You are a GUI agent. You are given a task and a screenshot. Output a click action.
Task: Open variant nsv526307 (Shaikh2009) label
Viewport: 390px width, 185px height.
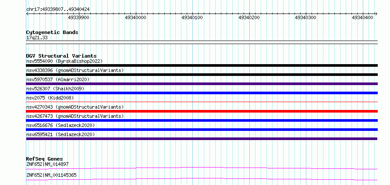click(x=55, y=89)
